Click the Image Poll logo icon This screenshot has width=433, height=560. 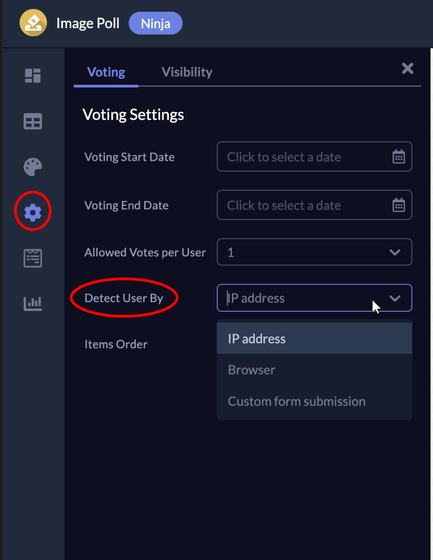coord(33,23)
